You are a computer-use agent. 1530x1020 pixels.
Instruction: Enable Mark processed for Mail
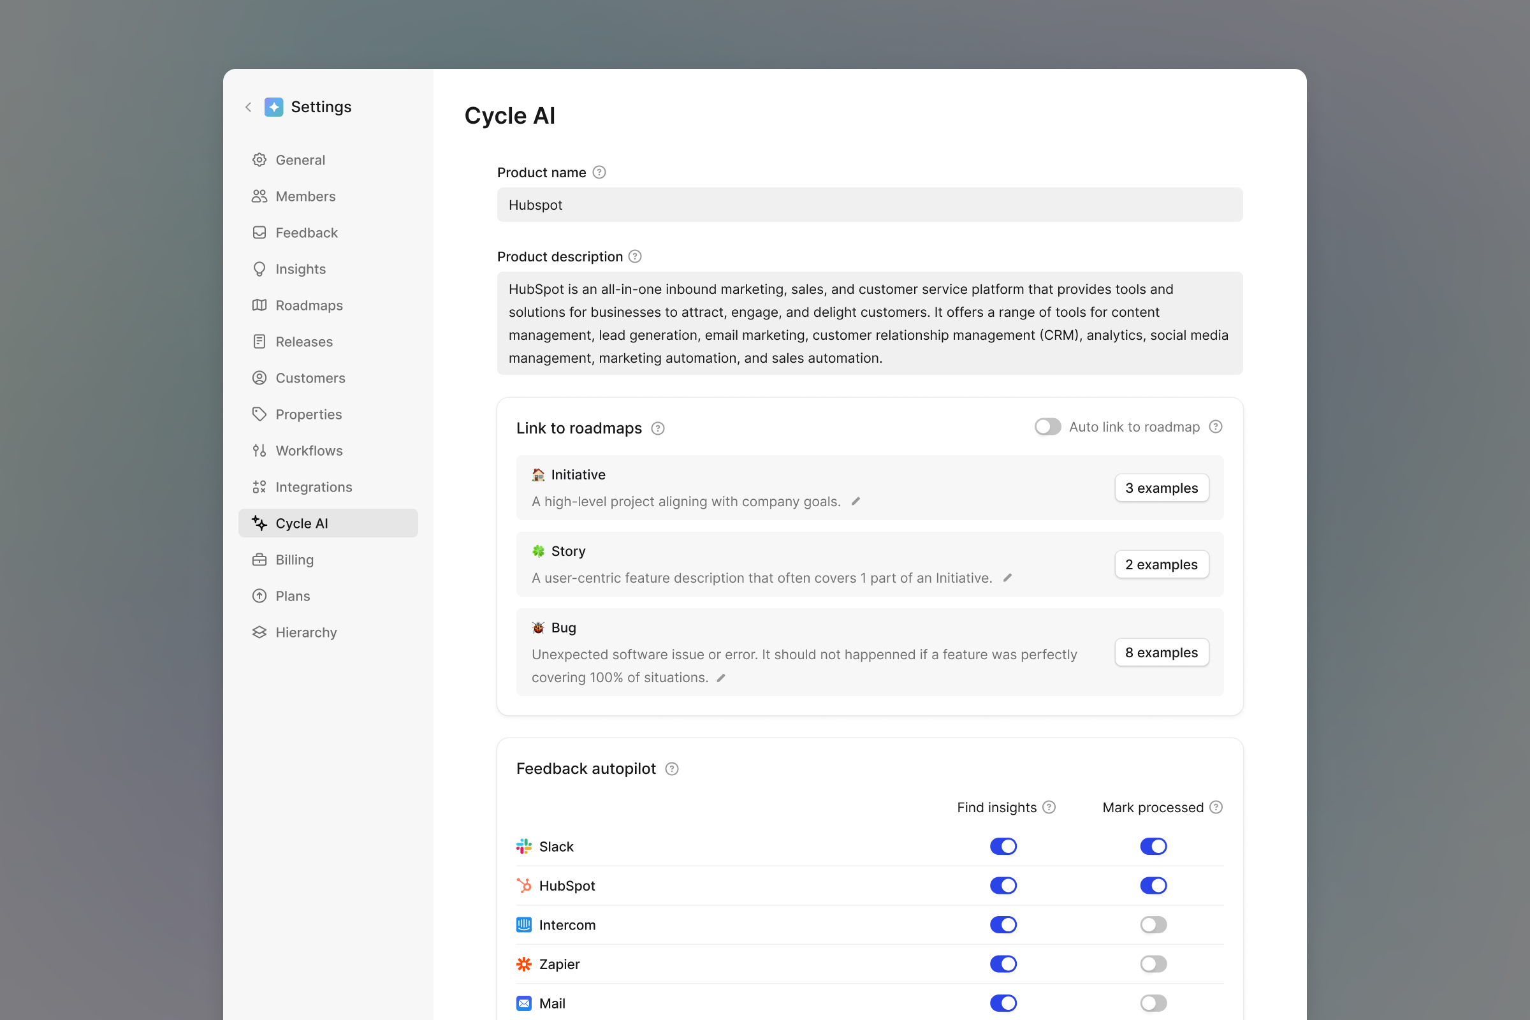[x=1153, y=1003]
